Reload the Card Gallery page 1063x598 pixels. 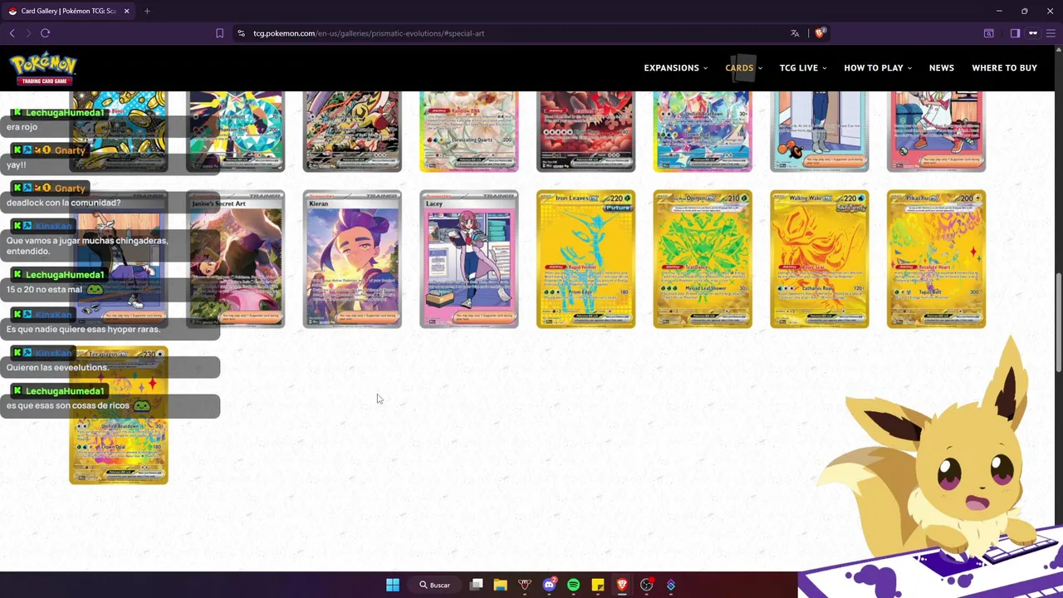point(45,33)
